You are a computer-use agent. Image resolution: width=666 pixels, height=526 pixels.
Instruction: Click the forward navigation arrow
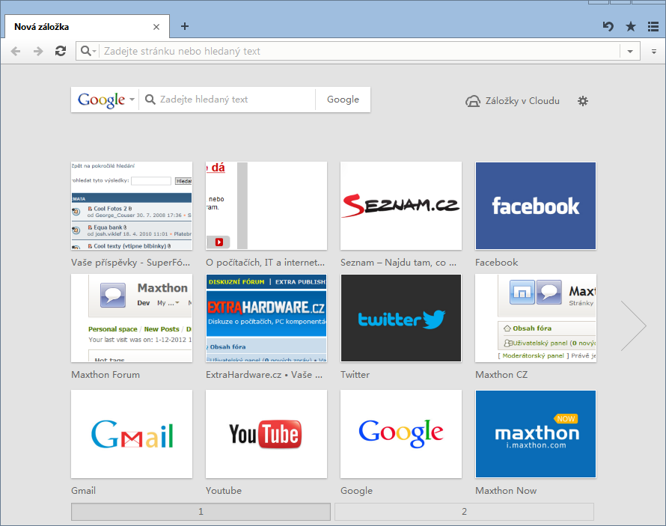tap(38, 51)
